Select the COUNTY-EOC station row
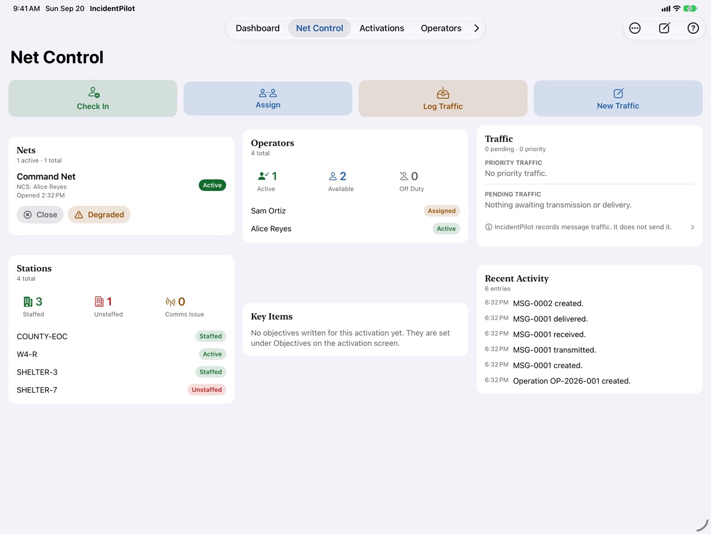Viewport: 711px width, 534px height. 121,336
